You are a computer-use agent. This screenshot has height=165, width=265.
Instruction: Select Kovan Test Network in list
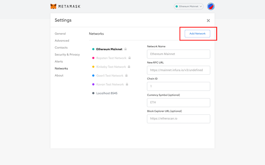tap(110, 85)
